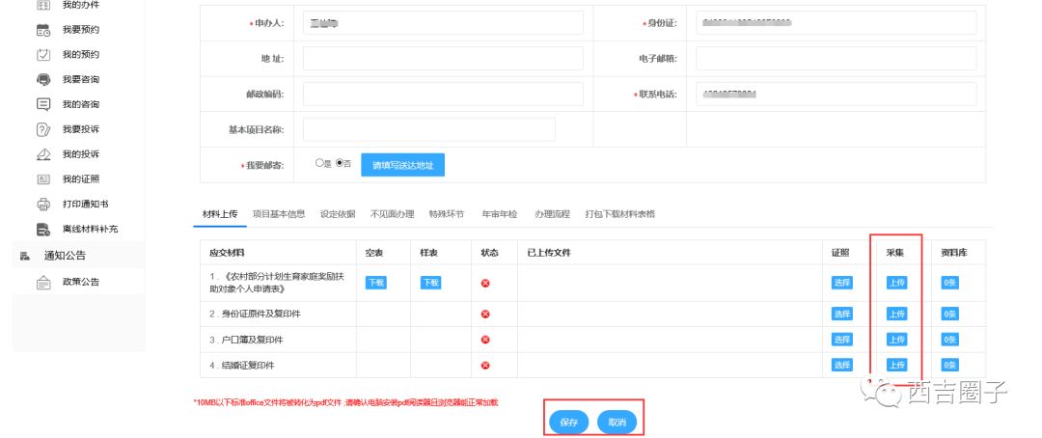Screen dimensions: 1042x438
Task: Download 空表 for 个人申请表
Action: coord(375,283)
